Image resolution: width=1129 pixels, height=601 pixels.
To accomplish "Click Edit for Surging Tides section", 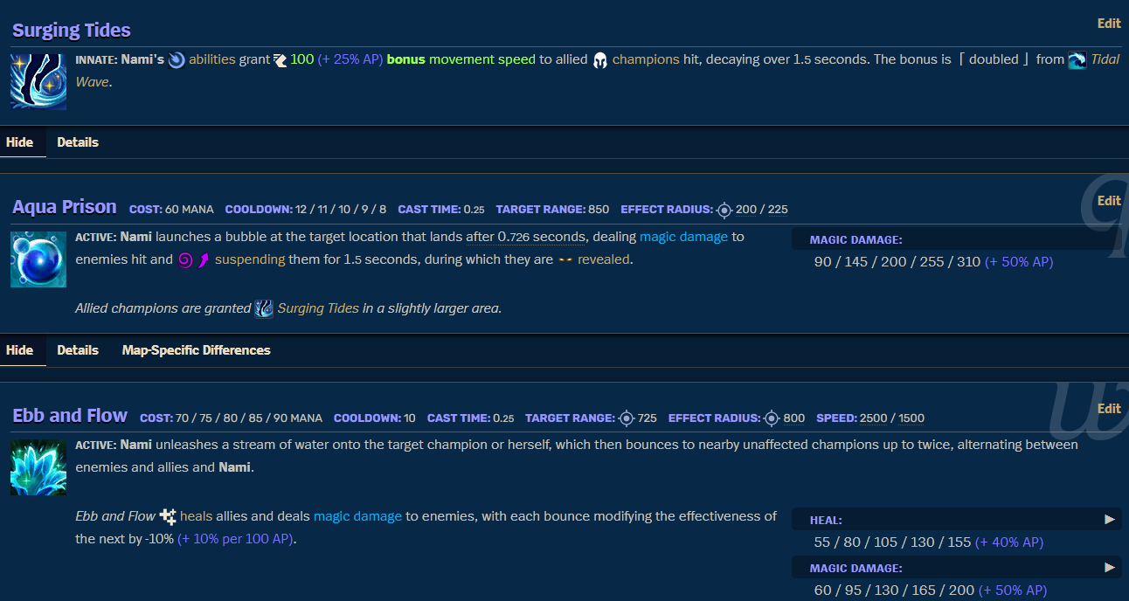I will point(1109,24).
